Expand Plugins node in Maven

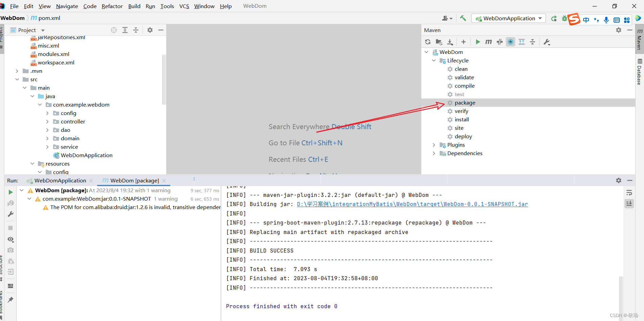click(434, 145)
